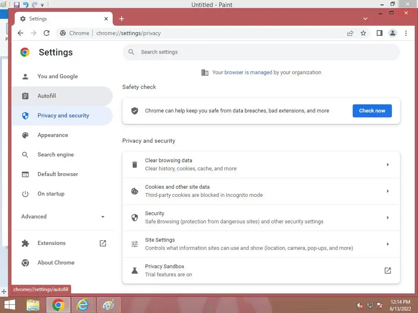This screenshot has width=418, height=313.
Task: Open File Explorer from taskbar
Action: tap(33, 305)
